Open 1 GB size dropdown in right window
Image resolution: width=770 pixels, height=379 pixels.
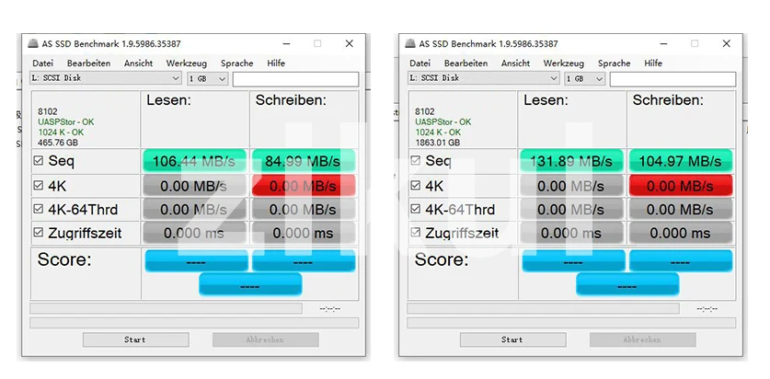[584, 78]
